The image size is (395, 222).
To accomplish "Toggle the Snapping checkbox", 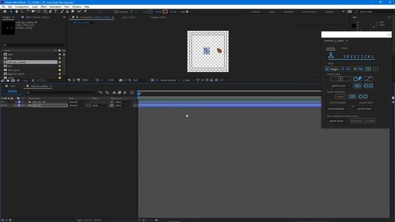I will point(116,12).
